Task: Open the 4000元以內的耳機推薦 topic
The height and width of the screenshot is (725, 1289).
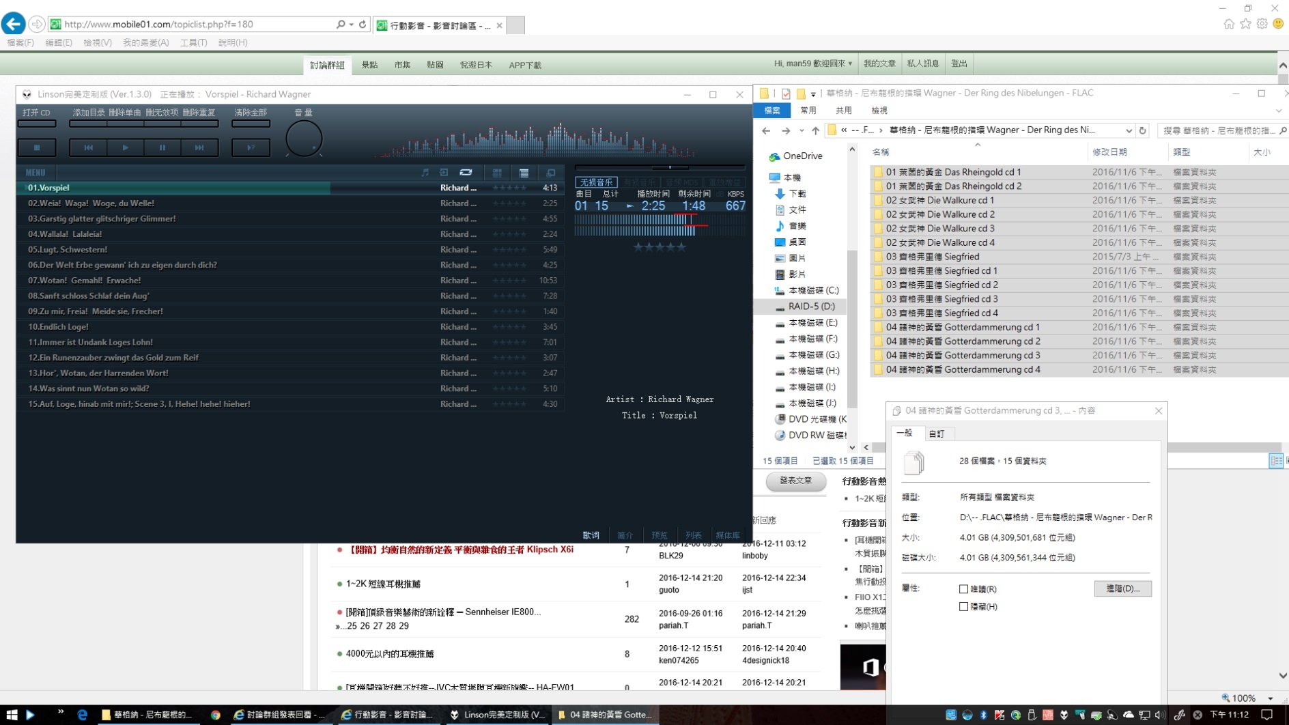Action: pyautogui.click(x=390, y=654)
